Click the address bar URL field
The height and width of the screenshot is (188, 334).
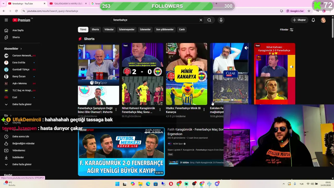click(149, 11)
